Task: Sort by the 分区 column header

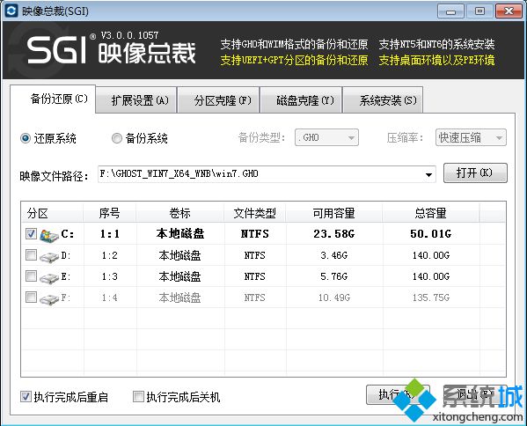Action: 52,213
